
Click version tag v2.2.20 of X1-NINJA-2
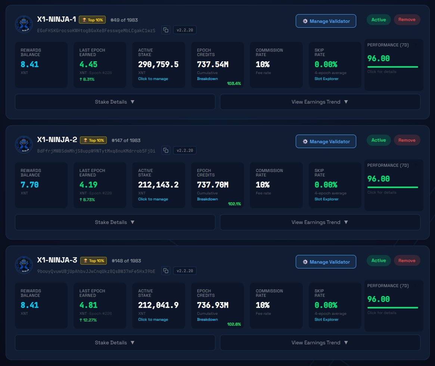185,151
